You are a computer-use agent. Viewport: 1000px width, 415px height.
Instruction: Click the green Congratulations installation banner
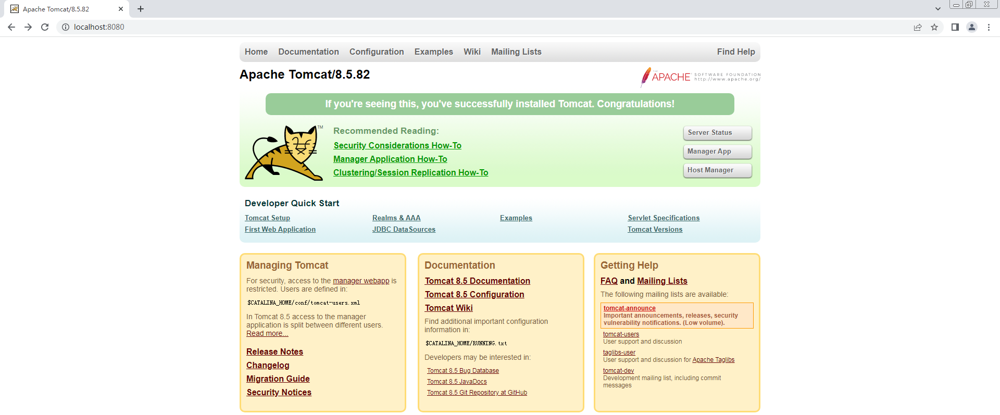500,104
